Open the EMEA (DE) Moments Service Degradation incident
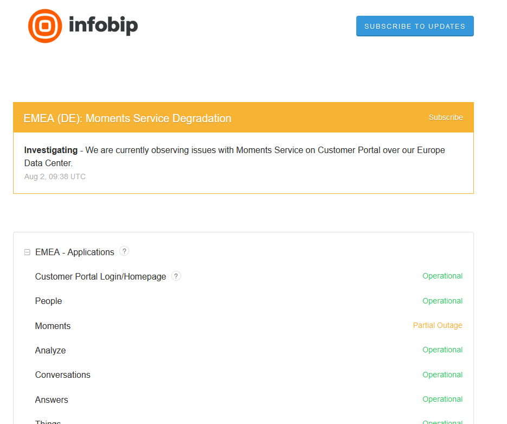 pyautogui.click(x=127, y=118)
